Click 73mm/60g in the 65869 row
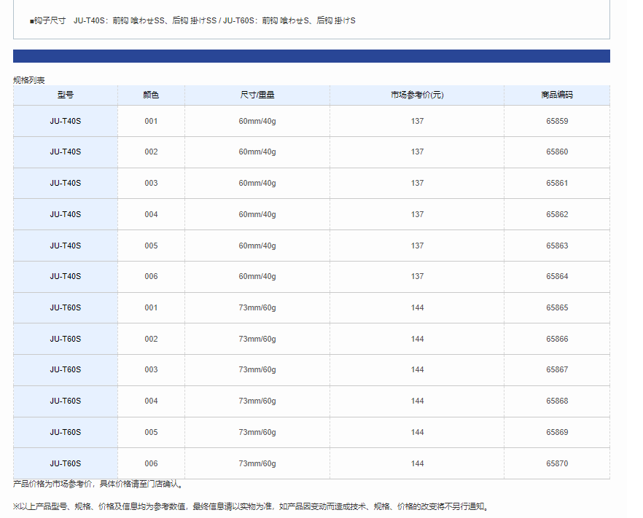 257,432
